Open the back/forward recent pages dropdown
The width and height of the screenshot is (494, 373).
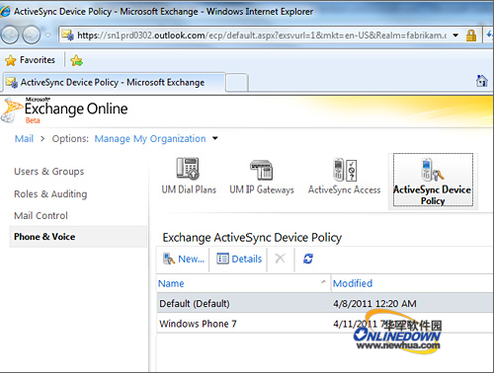48,36
